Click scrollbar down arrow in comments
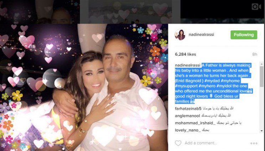This screenshot has height=151, width=265. pos(262,131)
